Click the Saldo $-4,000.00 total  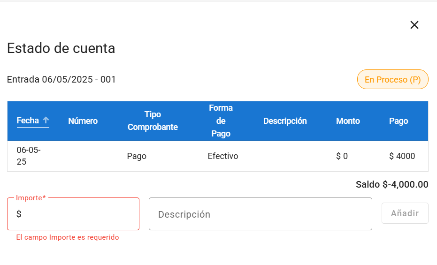point(392,184)
